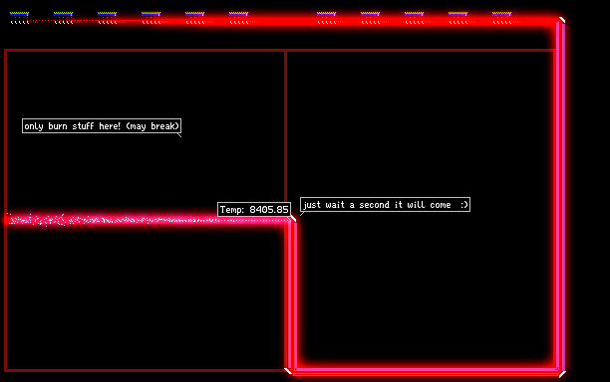Click the dotted red line between the first two emitters

[x=41, y=21]
